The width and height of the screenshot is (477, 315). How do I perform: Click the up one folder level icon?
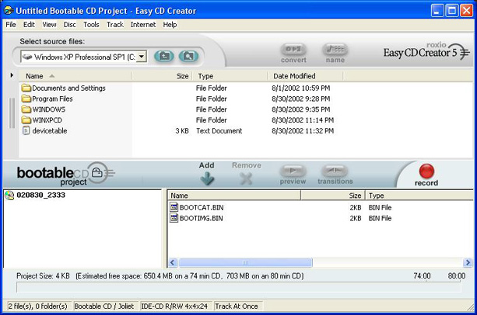(164, 56)
